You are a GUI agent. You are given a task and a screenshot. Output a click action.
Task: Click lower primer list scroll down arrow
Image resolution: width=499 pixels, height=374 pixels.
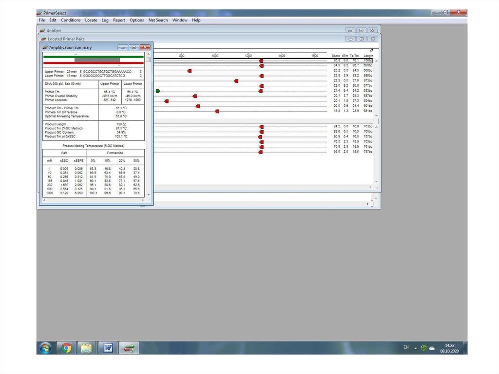376,181
